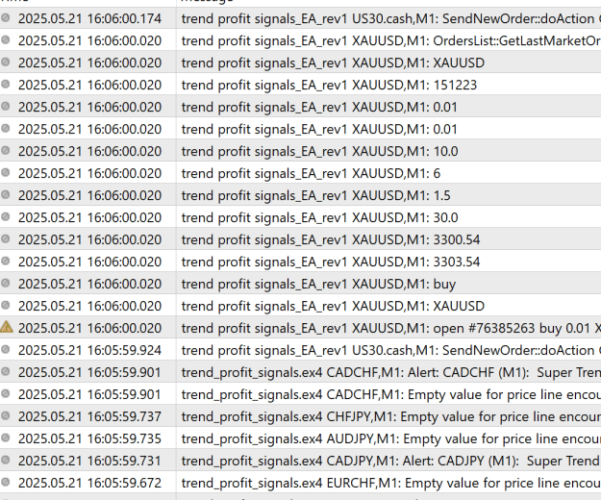601x500 pixels.
Task: Click the info icon on the CADCHF Alert row
Action: pos(6,371)
